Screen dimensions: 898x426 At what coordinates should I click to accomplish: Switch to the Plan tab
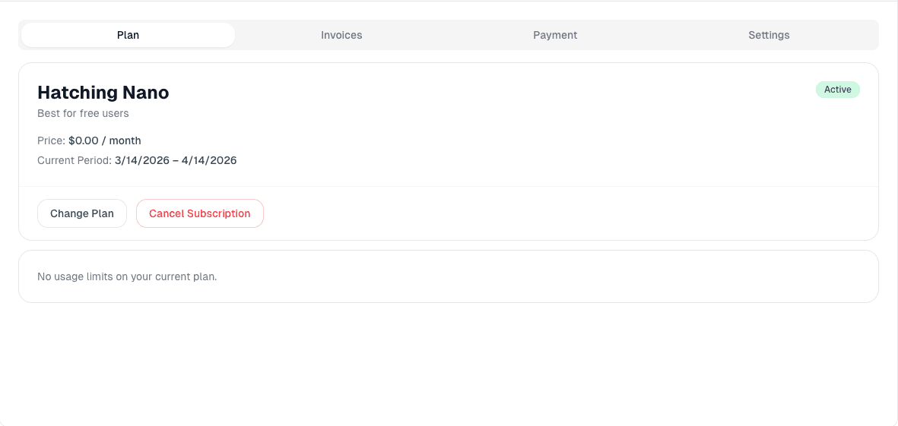(129, 35)
